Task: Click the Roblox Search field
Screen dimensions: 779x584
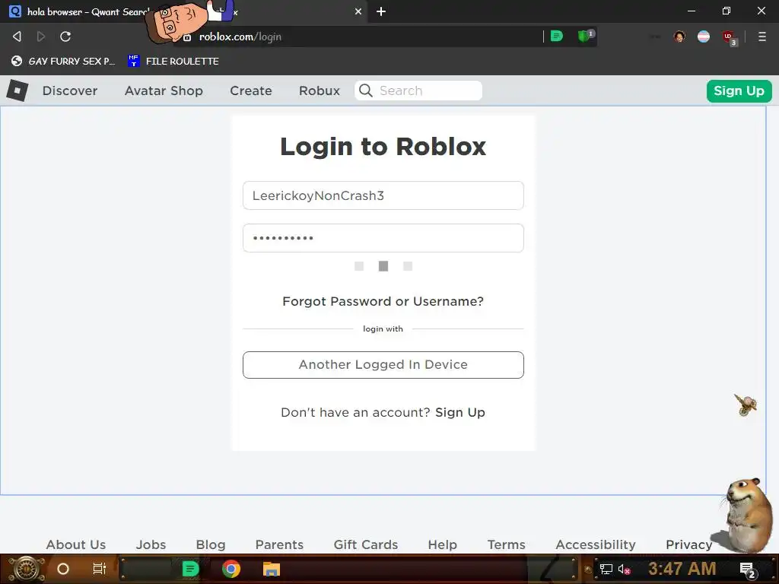Action: point(418,90)
